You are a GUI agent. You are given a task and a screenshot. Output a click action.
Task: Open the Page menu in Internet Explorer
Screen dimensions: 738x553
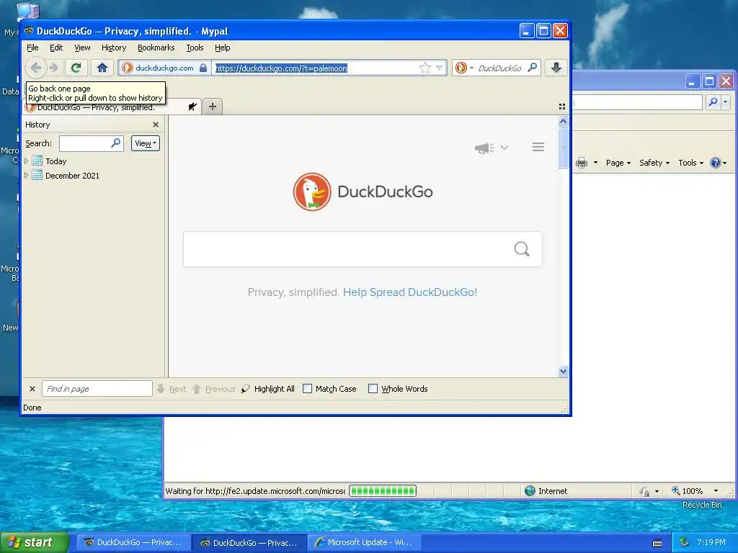pos(618,163)
